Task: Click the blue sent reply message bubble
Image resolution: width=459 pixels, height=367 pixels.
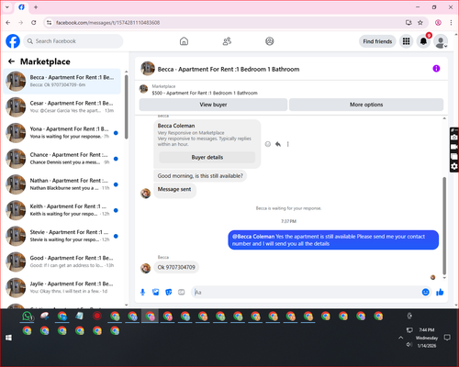Action: (333, 240)
